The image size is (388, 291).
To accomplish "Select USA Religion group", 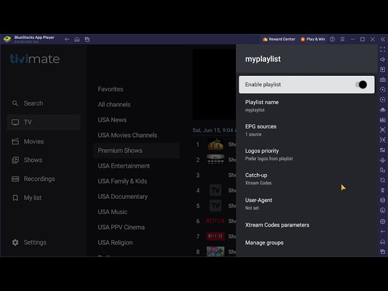I will click(136, 242).
